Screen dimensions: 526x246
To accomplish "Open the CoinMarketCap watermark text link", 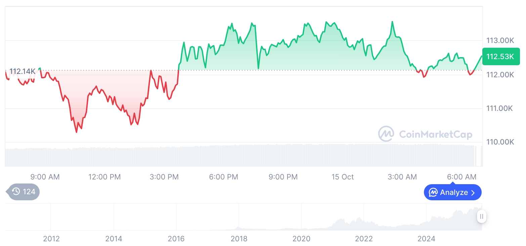I will coord(436,134).
